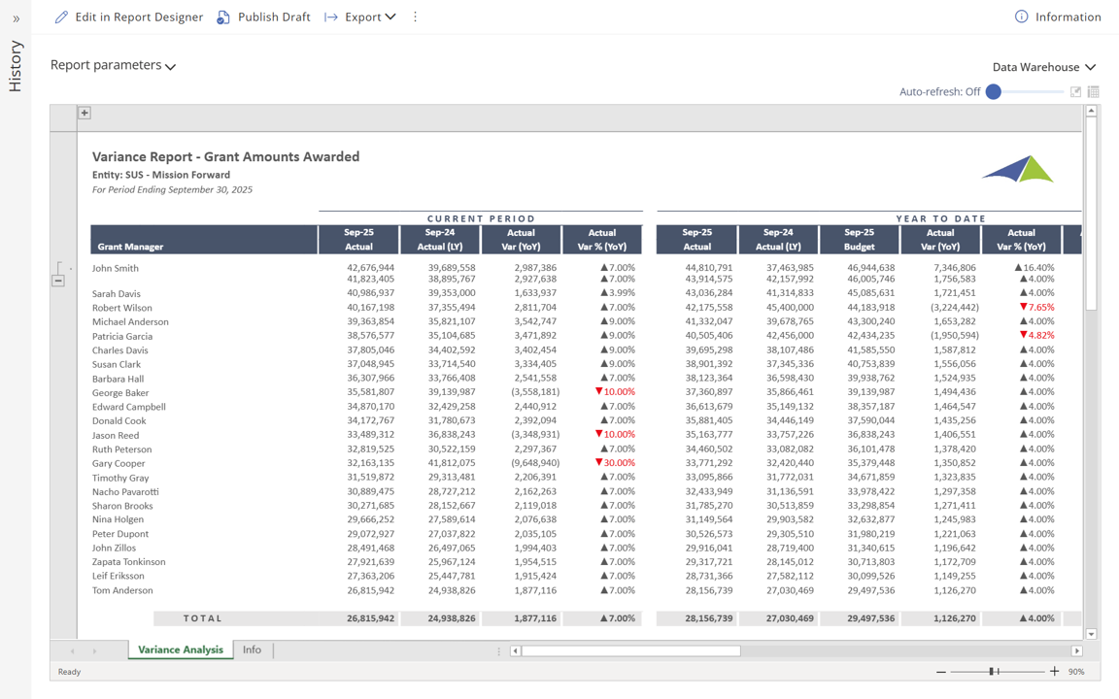
Task: Click the 90% zoom percentage value
Action: click(1076, 672)
